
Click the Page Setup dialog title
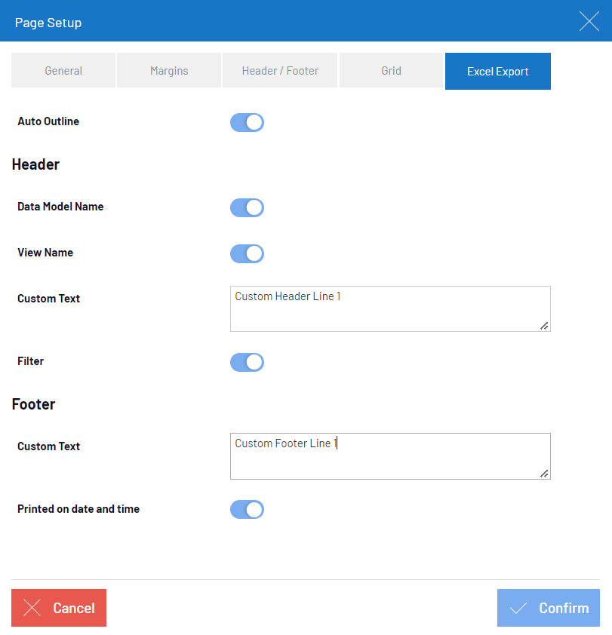click(48, 23)
